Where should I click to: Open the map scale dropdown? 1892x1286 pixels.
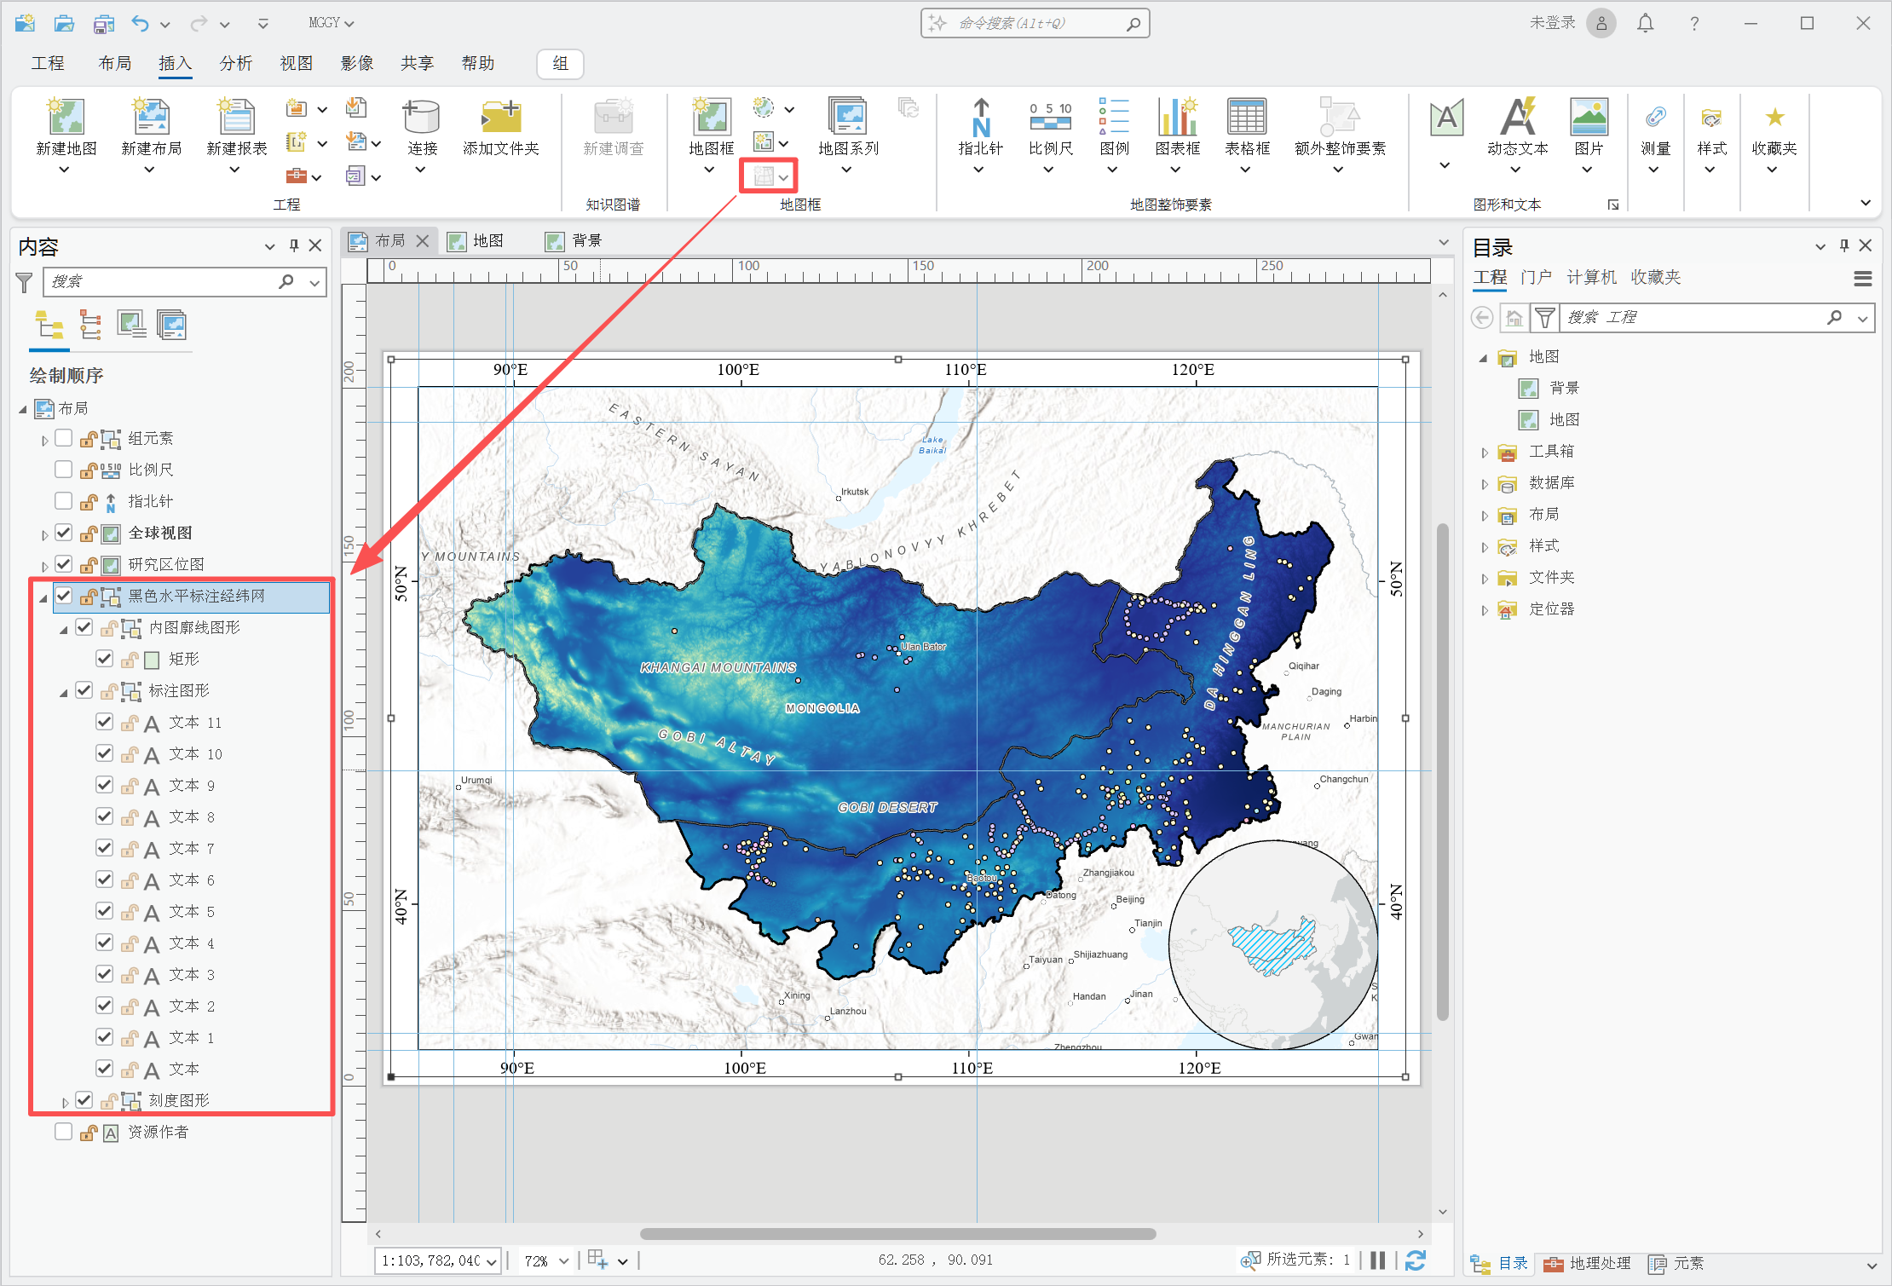pos(492,1261)
